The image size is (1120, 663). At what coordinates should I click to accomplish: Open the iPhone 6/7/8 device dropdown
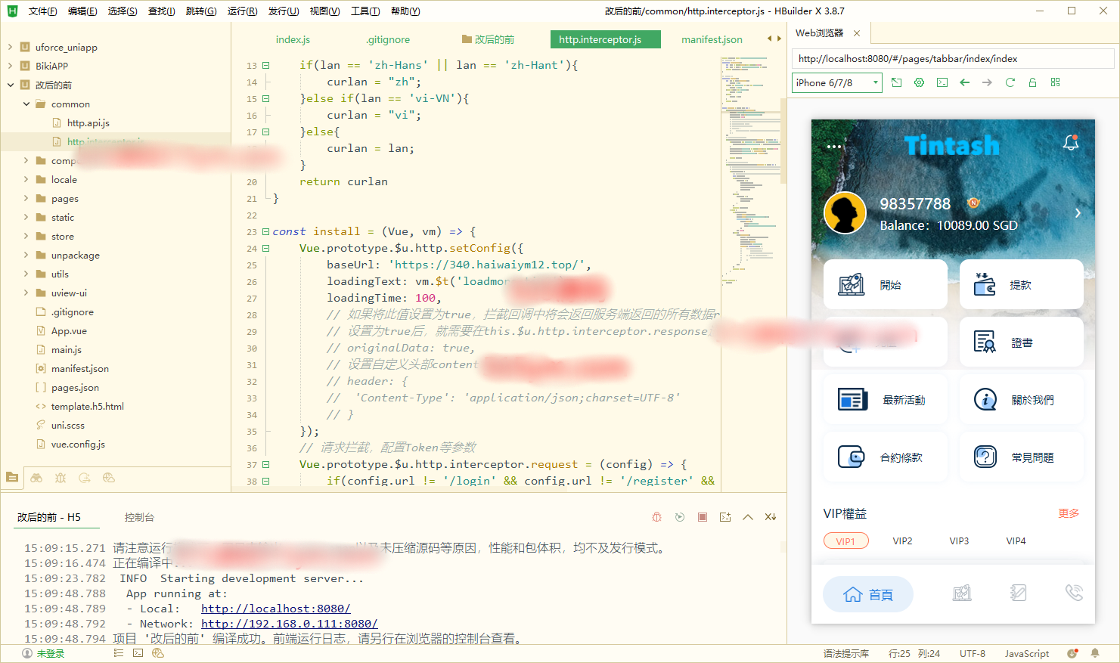[x=836, y=82]
